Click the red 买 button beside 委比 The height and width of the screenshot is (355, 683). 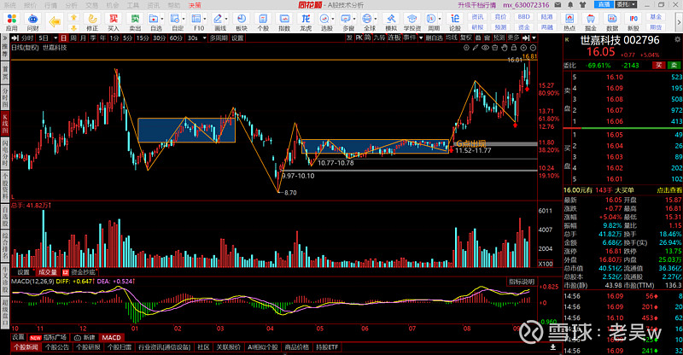coord(658,66)
